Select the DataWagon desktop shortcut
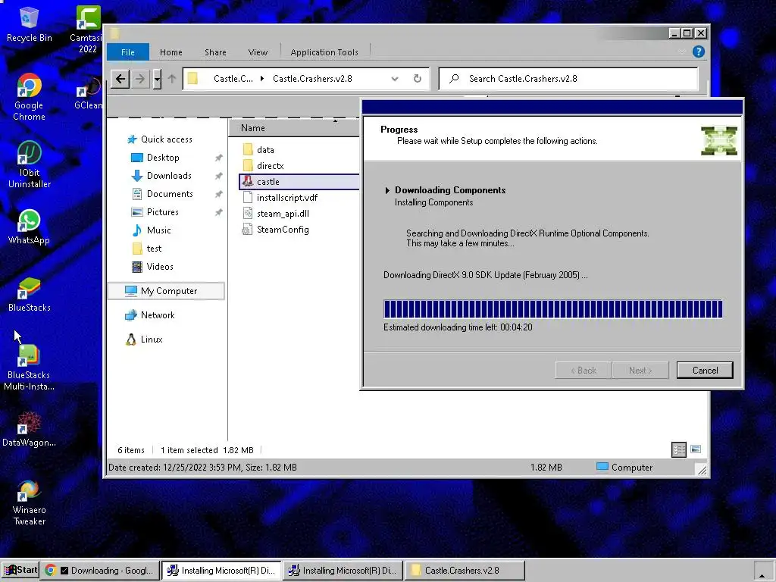This screenshot has height=582, width=776. 30,430
